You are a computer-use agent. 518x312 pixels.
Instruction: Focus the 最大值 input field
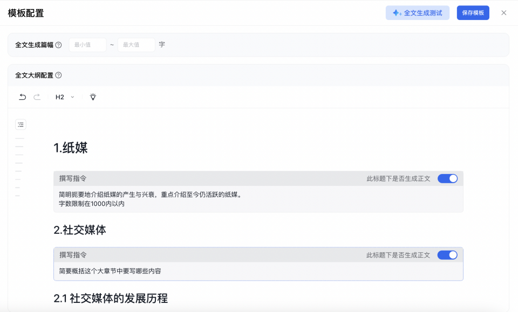137,45
